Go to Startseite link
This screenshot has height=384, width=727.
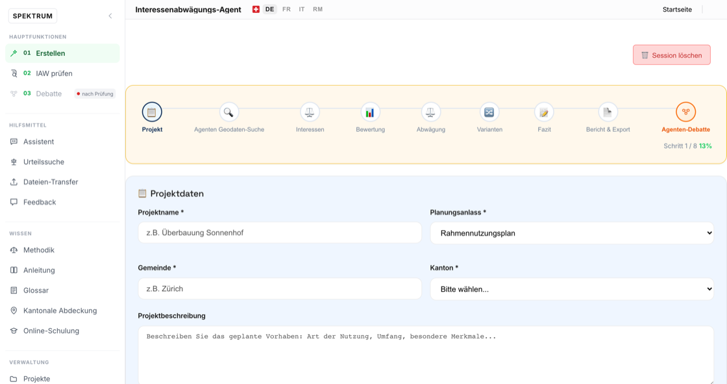click(x=677, y=9)
